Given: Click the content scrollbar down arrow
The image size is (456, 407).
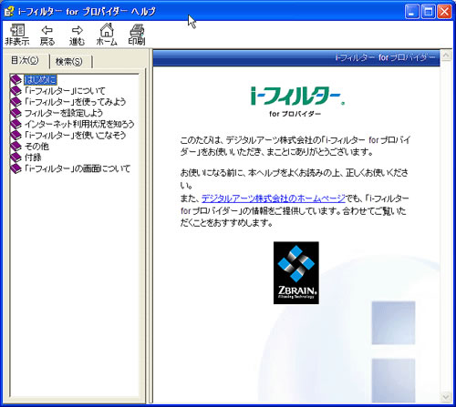Looking at the screenshot, I should pyautogui.click(x=446, y=396).
